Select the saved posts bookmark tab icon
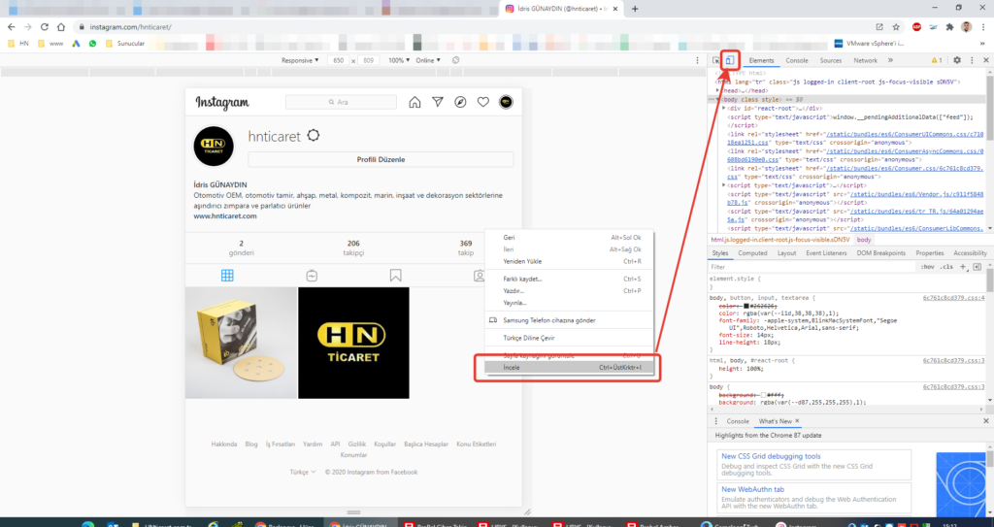This screenshot has height=527, width=994. tap(396, 276)
